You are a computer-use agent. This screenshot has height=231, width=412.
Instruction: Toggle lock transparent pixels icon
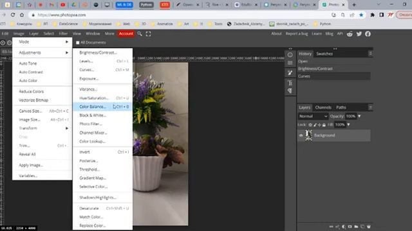click(x=310, y=125)
